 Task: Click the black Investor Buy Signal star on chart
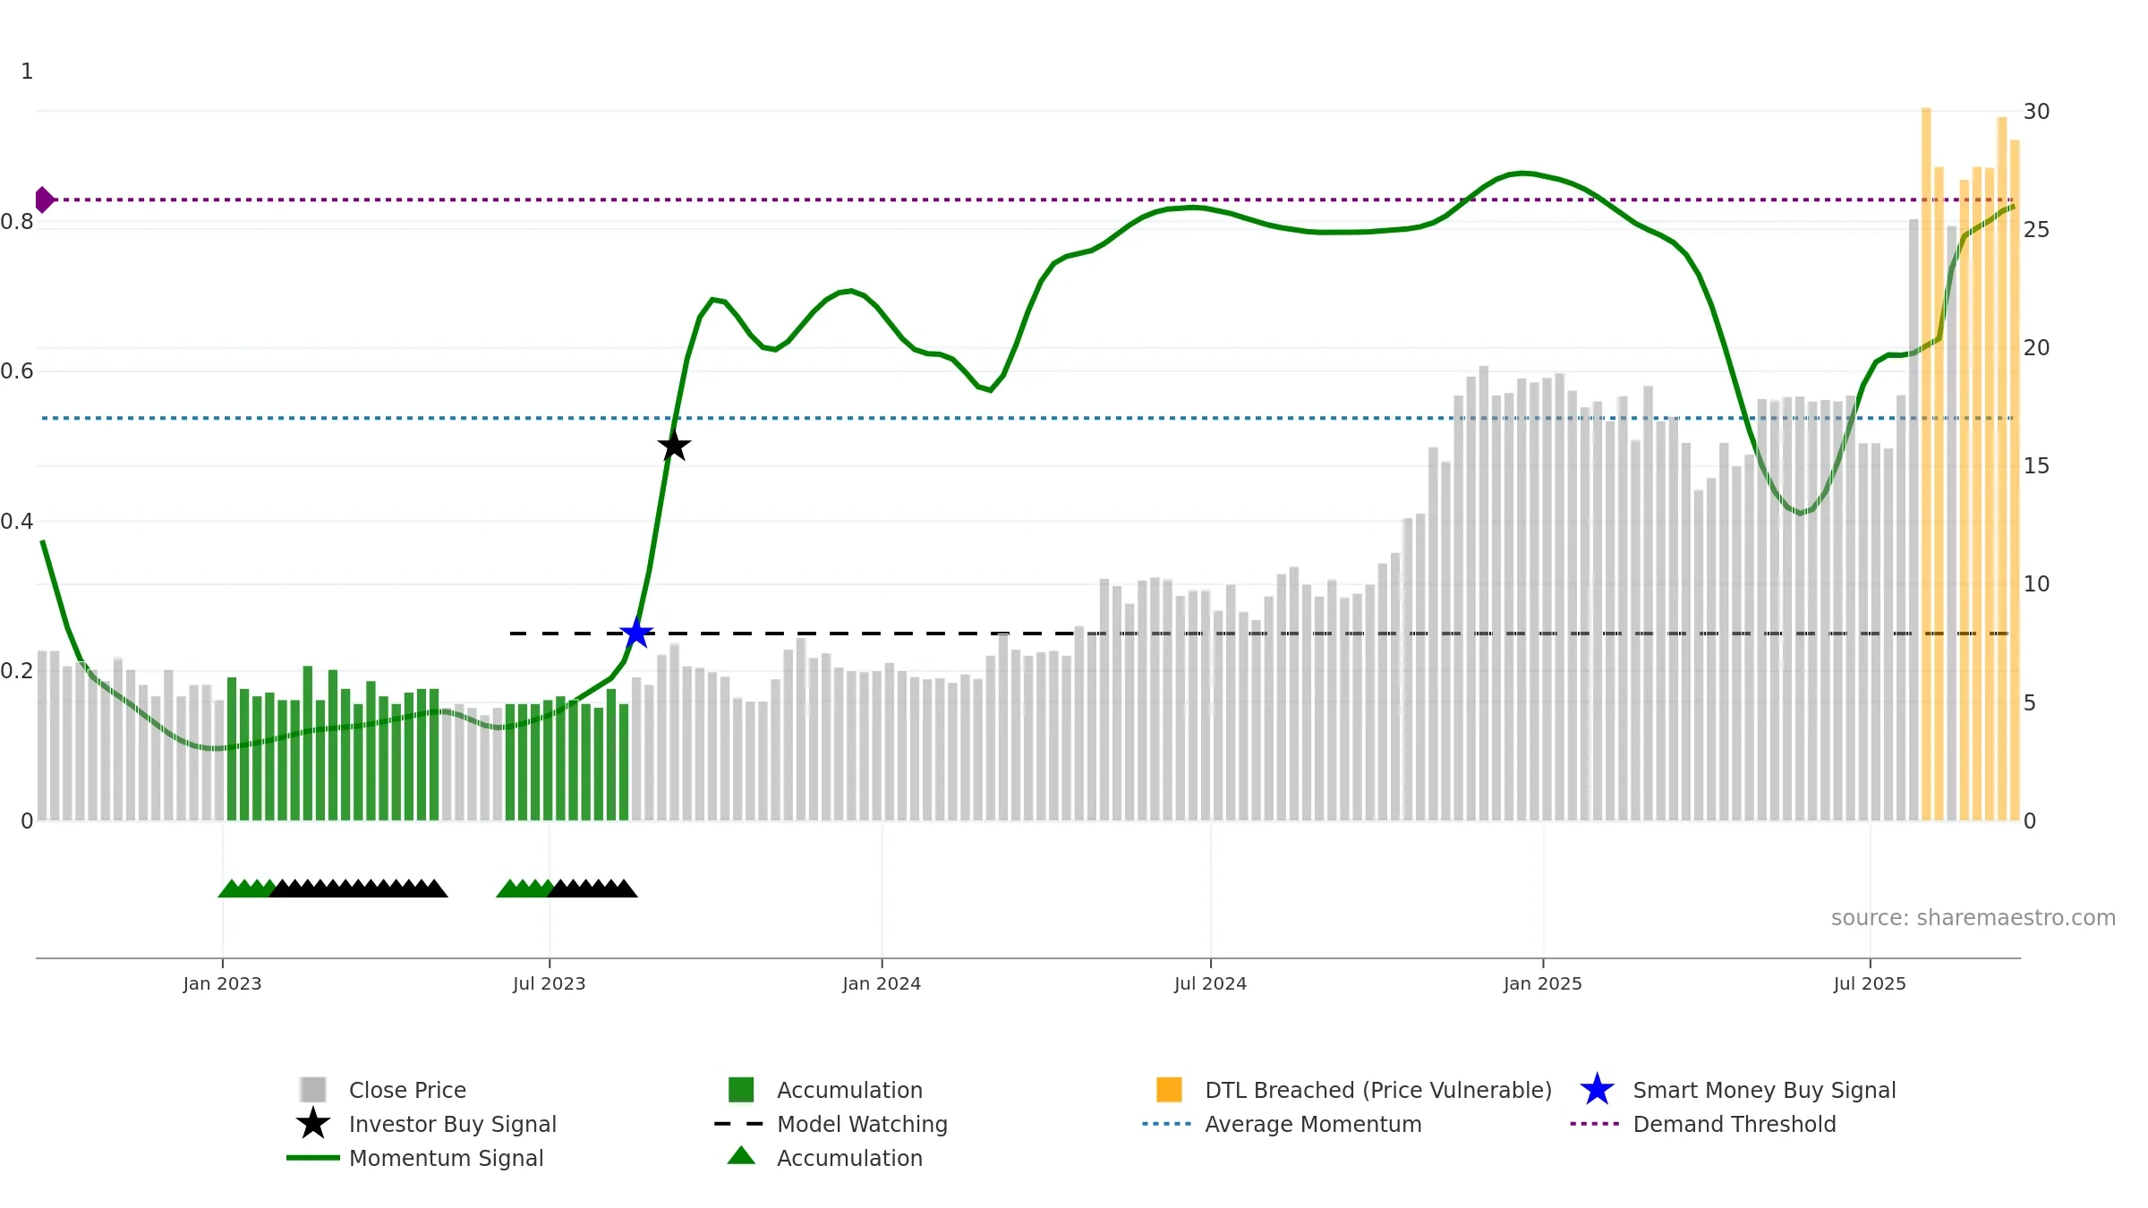674,446
